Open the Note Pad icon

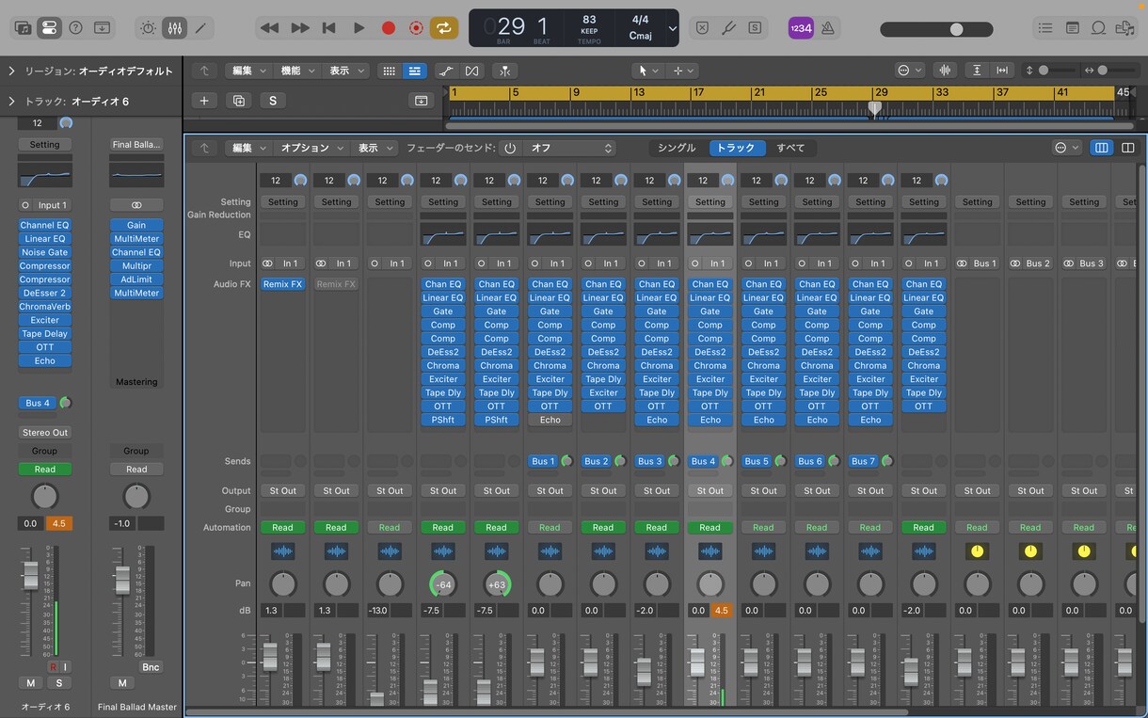(x=1072, y=28)
